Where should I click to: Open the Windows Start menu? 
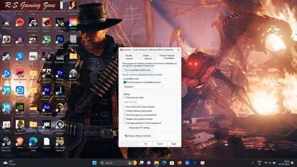pyautogui.click(x=95, y=163)
